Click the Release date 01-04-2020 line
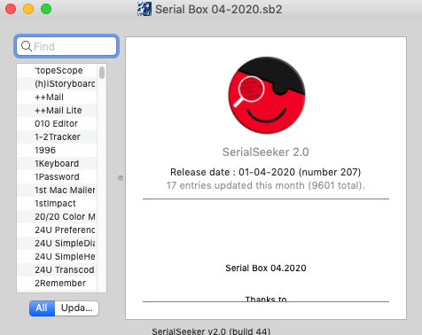The image size is (422, 335). click(265, 172)
